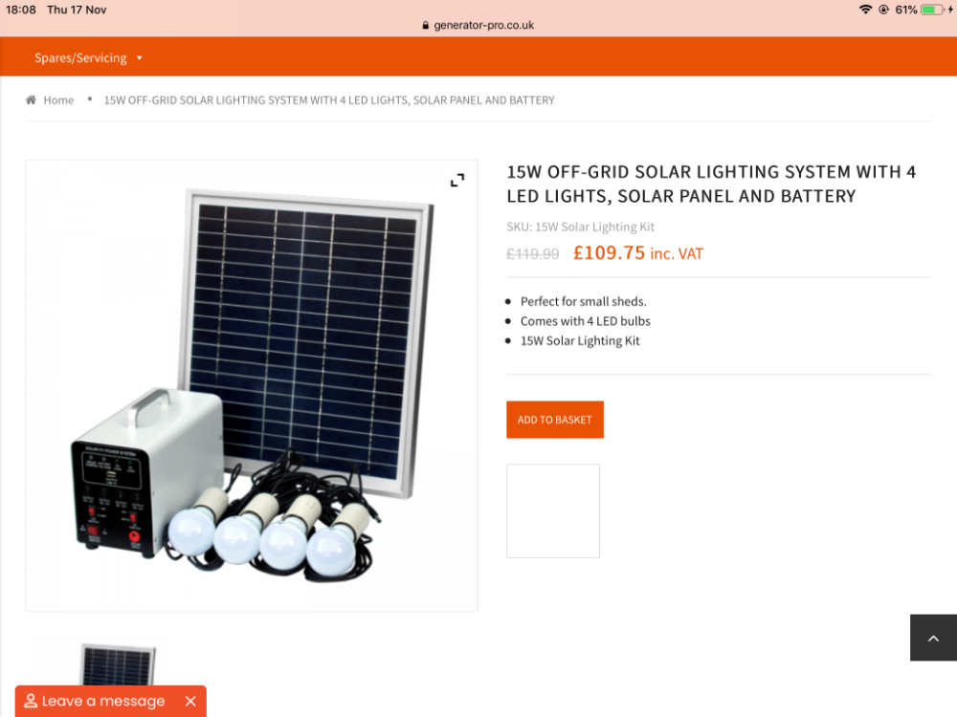Add the solar lighting kit to basket
This screenshot has height=717, width=957.
click(555, 420)
